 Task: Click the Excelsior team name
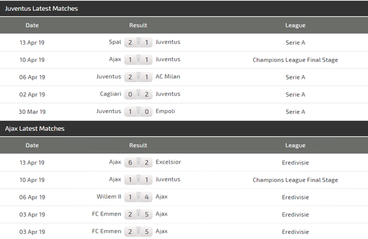click(168, 162)
